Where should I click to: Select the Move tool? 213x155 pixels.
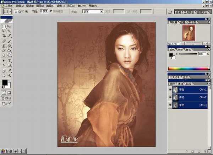point(9,27)
